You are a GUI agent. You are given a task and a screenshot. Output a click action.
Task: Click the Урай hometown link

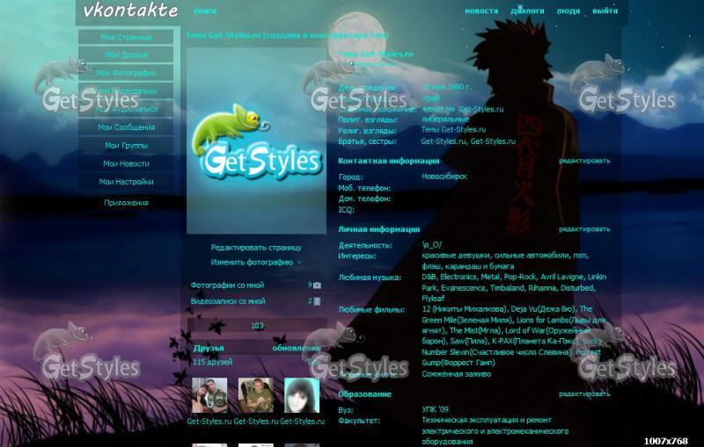coord(430,97)
